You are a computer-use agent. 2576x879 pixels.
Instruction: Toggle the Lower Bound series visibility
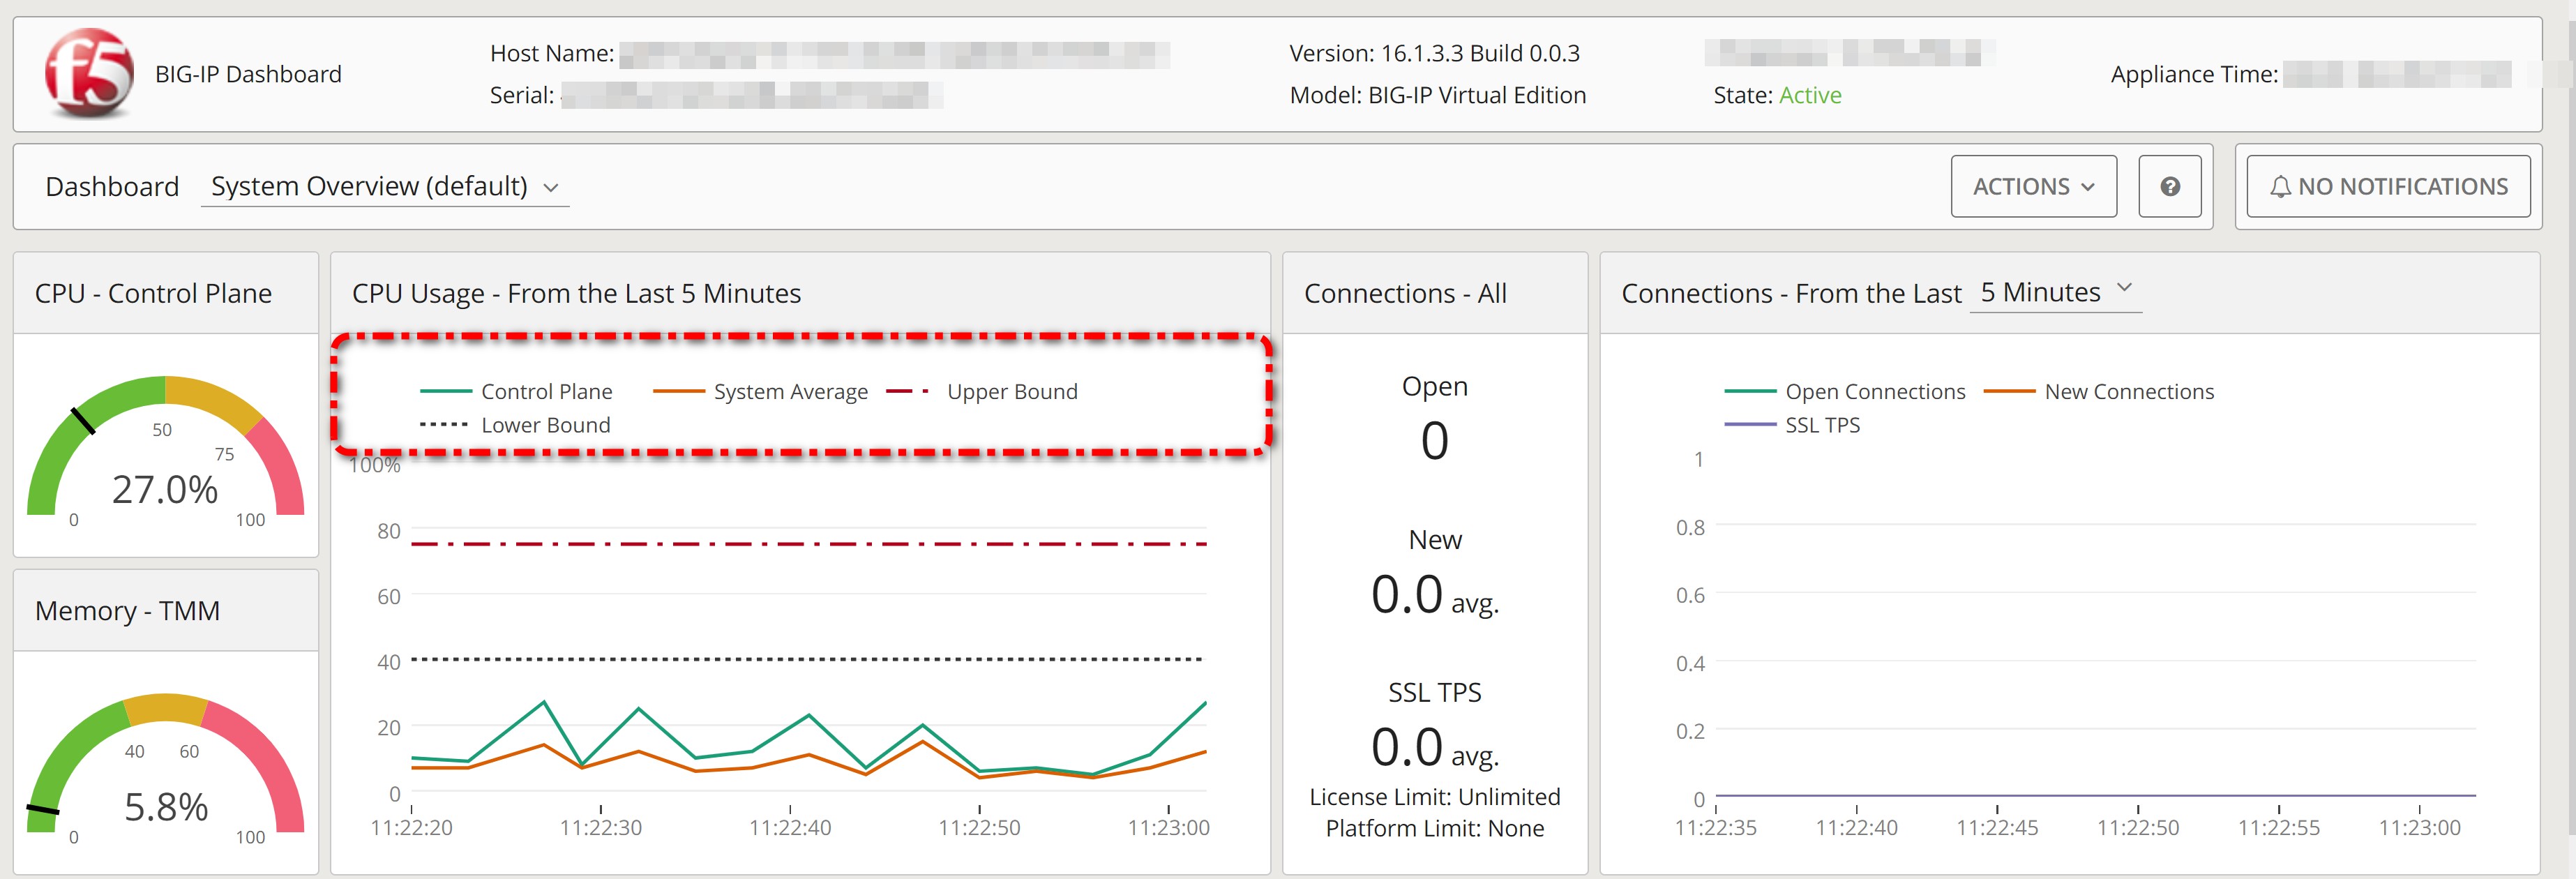point(446,424)
